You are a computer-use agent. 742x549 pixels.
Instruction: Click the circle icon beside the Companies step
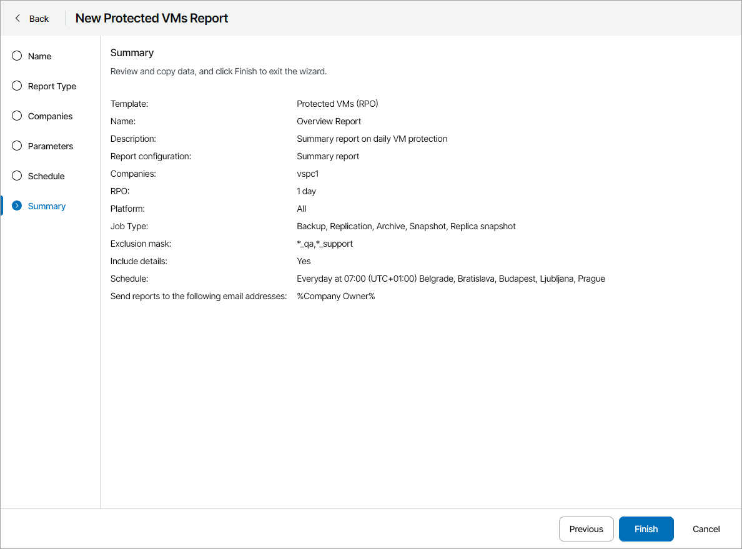click(17, 116)
